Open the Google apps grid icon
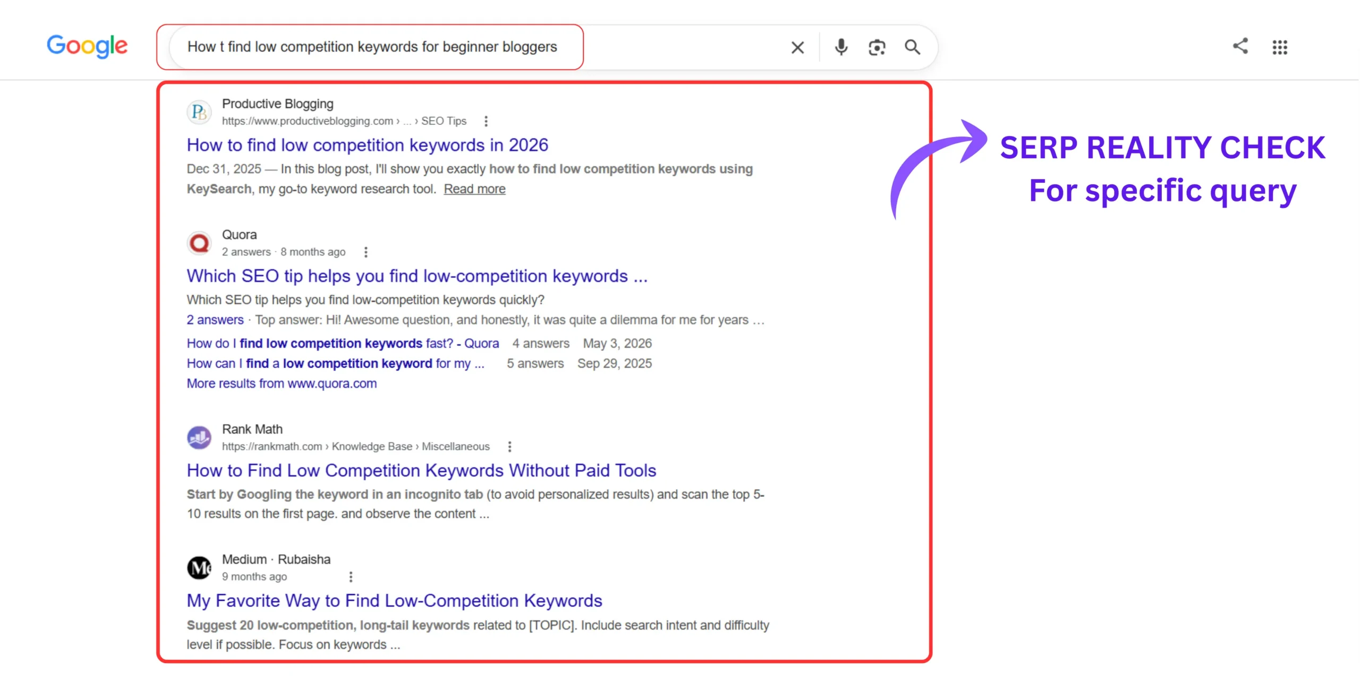Image resolution: width=1360 pixels, height=680 pixels. [1280, 47]
